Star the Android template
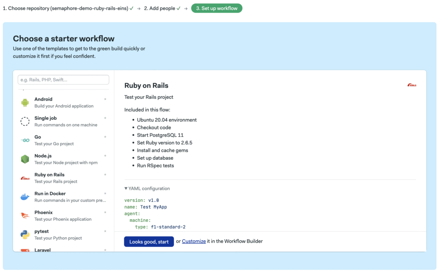The height and width of the screenshot is (273, 439). tap(105, 99)
